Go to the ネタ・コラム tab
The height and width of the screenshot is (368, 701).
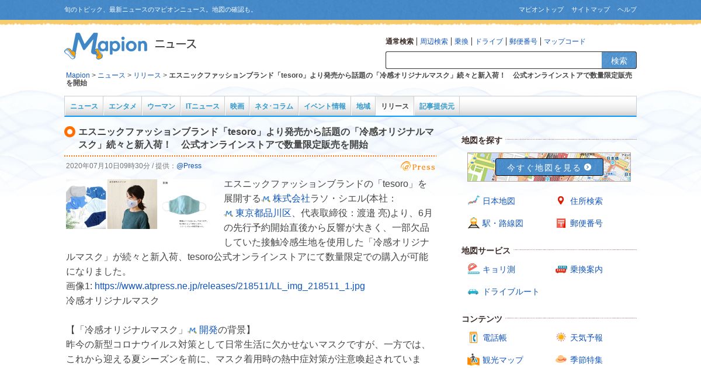click(274, 106)
